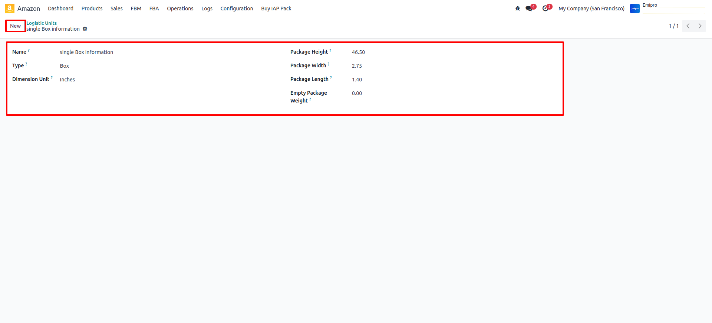The width and height of the screenshot is (712, 323).
Task: Click the New button
Action: 16,26
